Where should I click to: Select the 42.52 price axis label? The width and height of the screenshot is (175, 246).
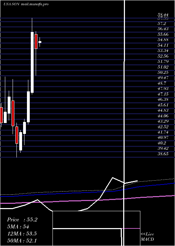(163, 127)
